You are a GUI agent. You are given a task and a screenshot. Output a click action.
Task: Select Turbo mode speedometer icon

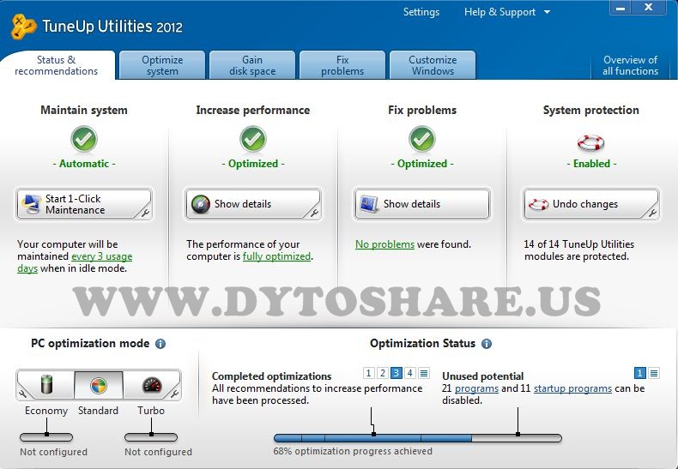tap(152, 384)
